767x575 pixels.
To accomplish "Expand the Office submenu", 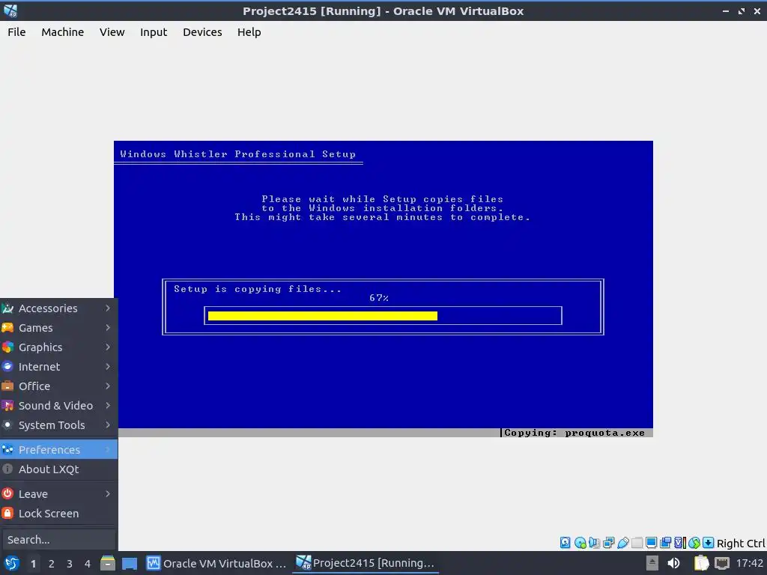I will [58, 386].
